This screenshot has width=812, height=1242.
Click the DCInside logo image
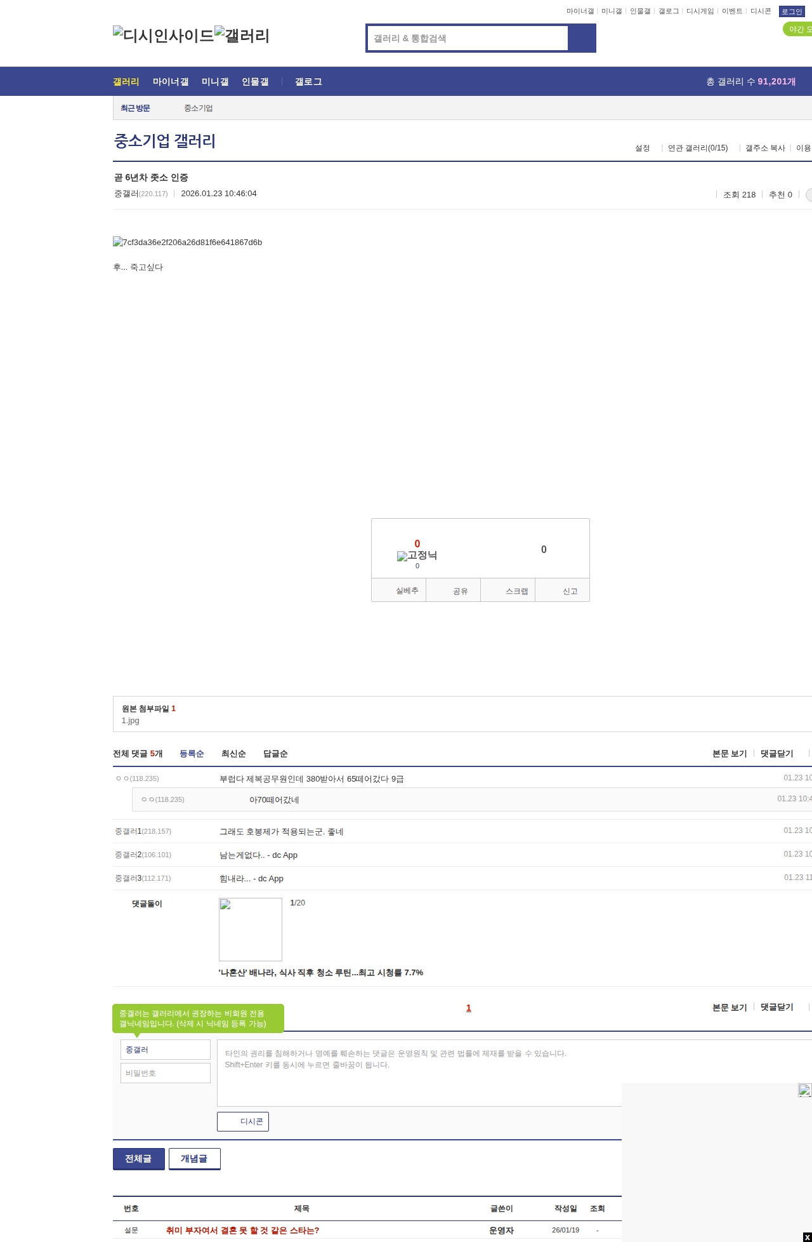click(163, 36)
